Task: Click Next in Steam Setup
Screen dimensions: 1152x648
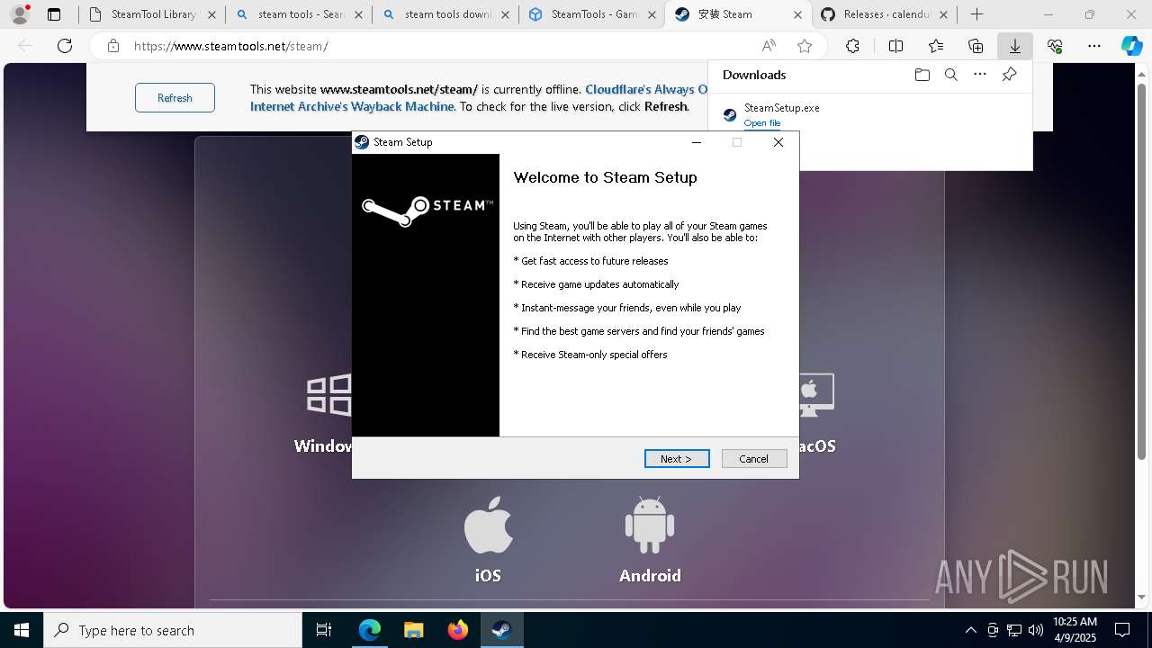Action: coord(677,459)
